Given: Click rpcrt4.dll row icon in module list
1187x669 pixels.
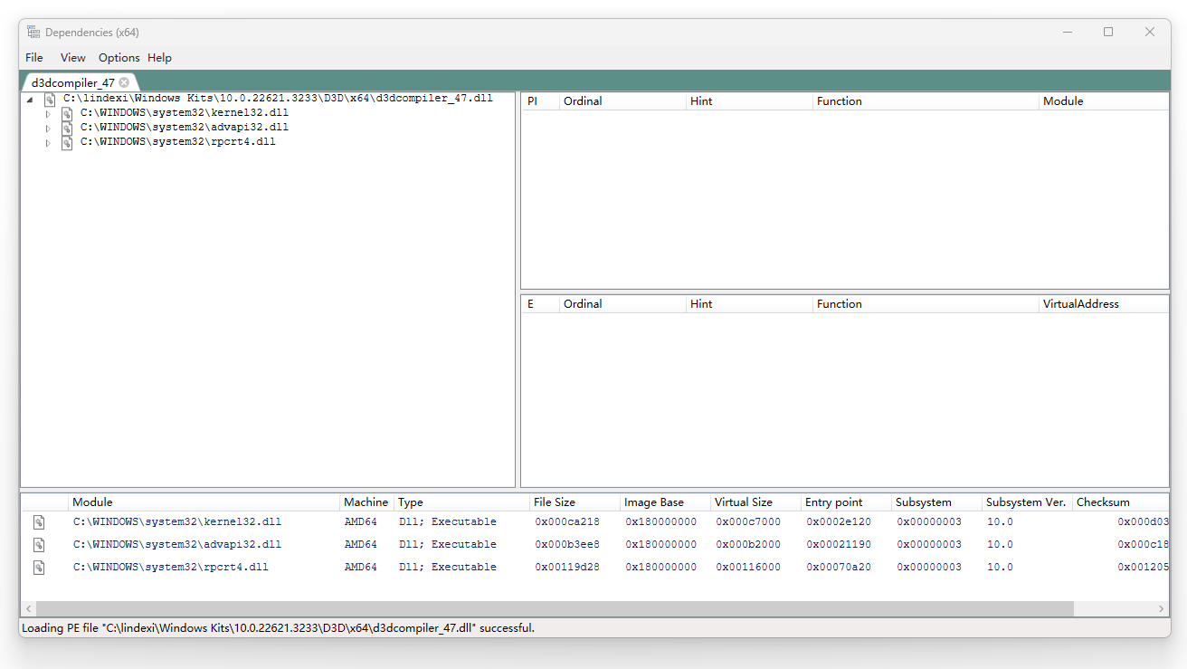Looking at the screenshot, I should (39, 568).
